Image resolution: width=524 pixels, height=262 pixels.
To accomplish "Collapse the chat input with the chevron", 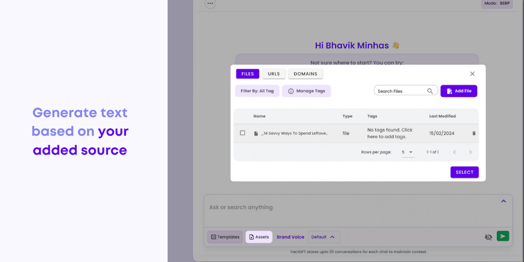I will (504, 201).
